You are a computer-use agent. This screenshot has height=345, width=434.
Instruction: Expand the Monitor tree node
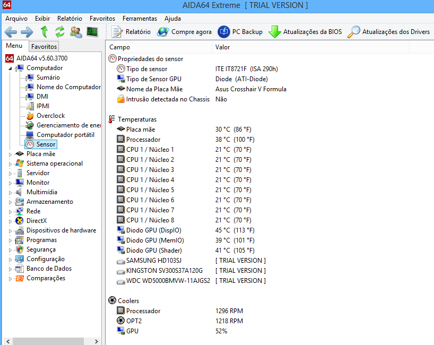pyautogui.click(x=10, y=183)
